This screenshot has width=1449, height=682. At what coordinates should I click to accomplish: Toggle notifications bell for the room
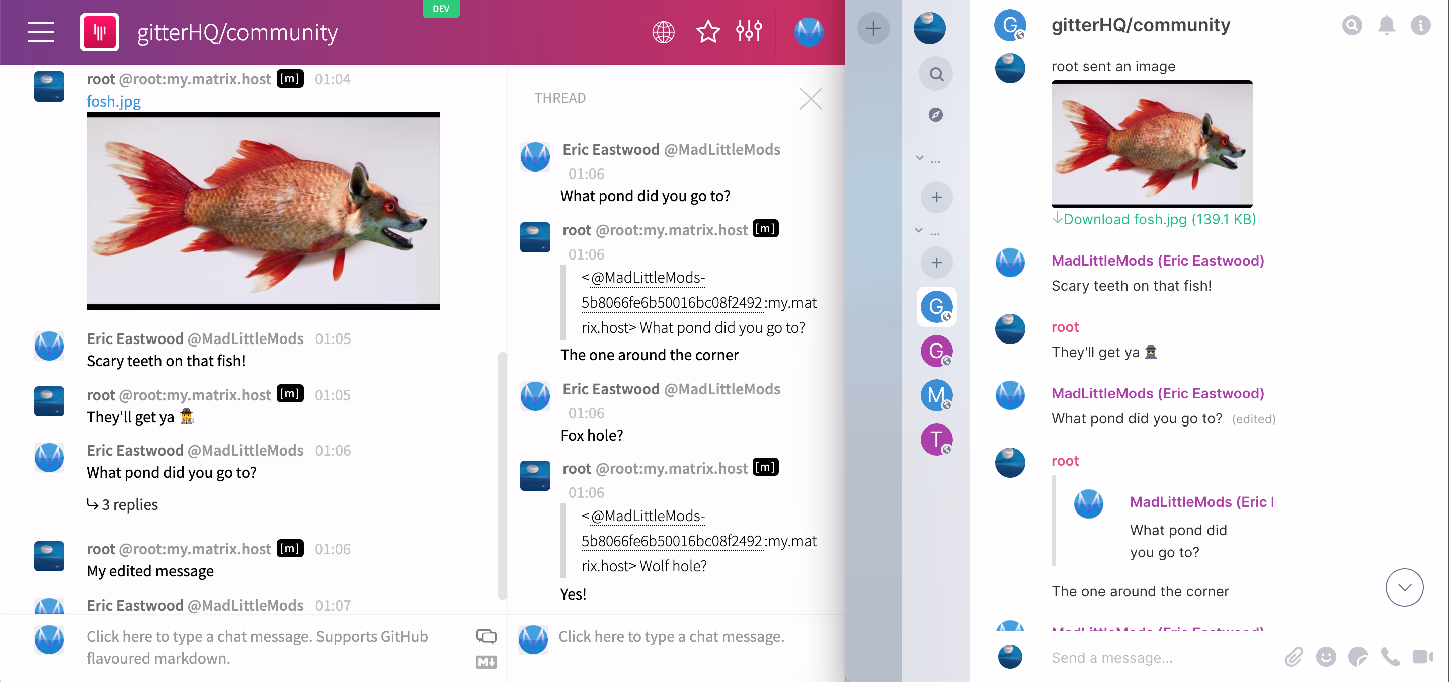click(x=1386, y=25)
